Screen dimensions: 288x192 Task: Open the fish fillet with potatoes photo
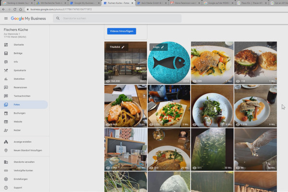pyautogui.click(x=212, y=63)
